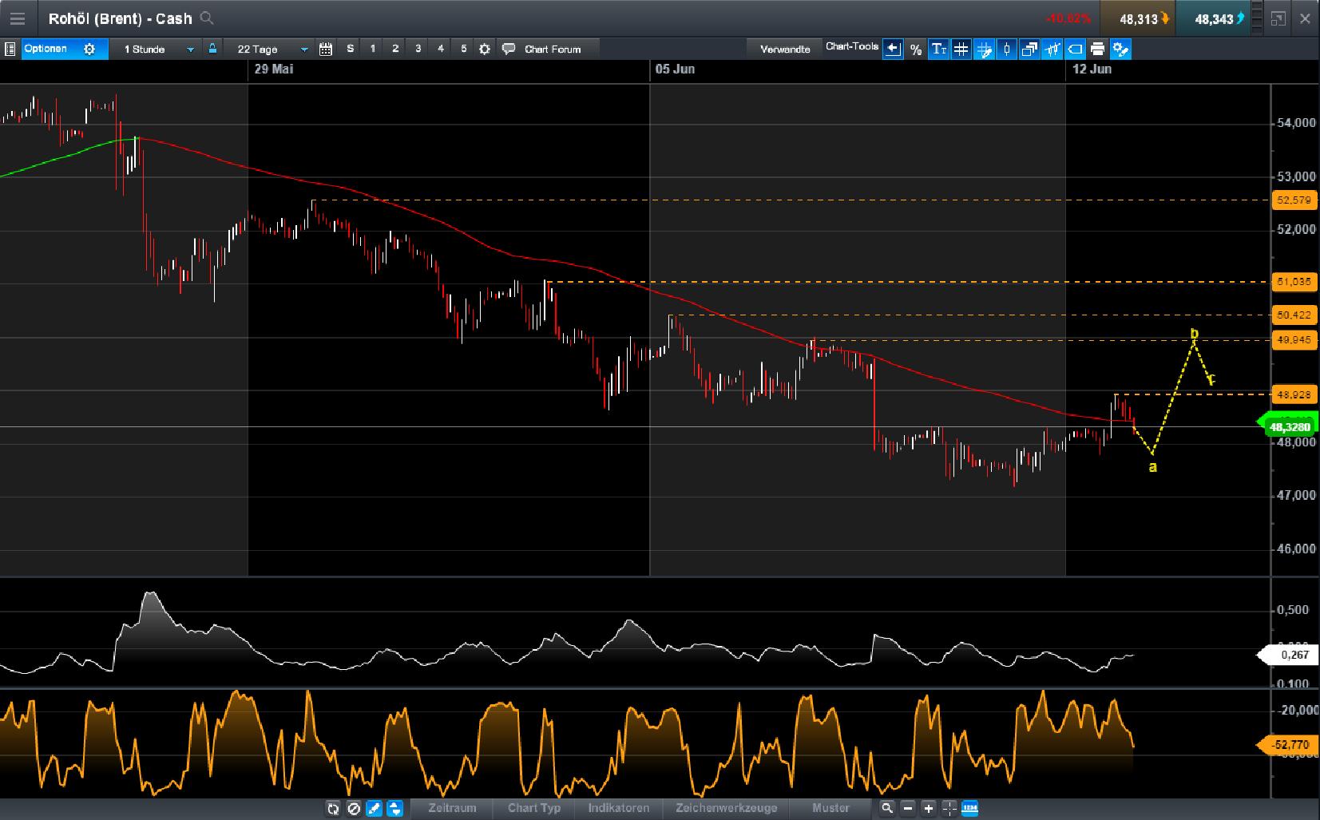Zoom in the chart with plus
Viewport: 1320px width, 820px height.
click(929, 809)
